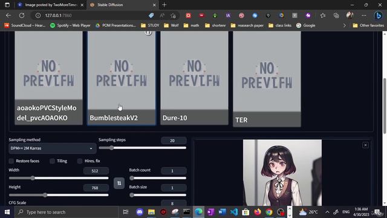Click the Sampling steps value field
Image resolution: width=387 pixels, height=218 pixels.
(x=174, y=140)
